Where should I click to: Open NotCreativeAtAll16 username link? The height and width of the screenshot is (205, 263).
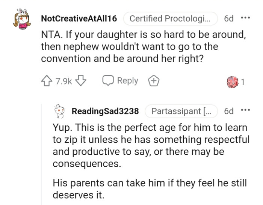[79, 18]
